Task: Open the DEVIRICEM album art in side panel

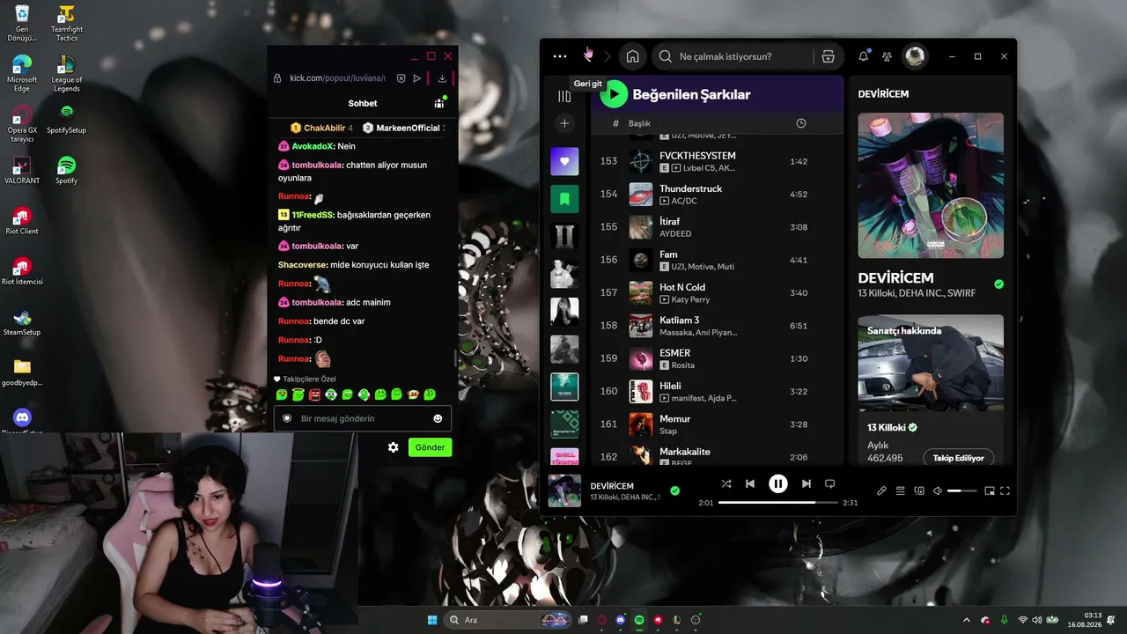Action: click(x=931, y=185)
